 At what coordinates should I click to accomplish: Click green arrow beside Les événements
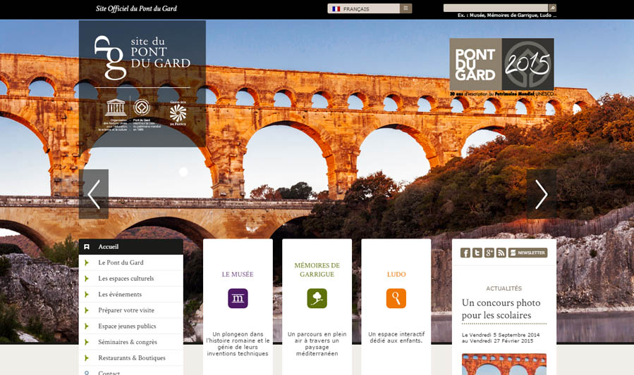87,294
